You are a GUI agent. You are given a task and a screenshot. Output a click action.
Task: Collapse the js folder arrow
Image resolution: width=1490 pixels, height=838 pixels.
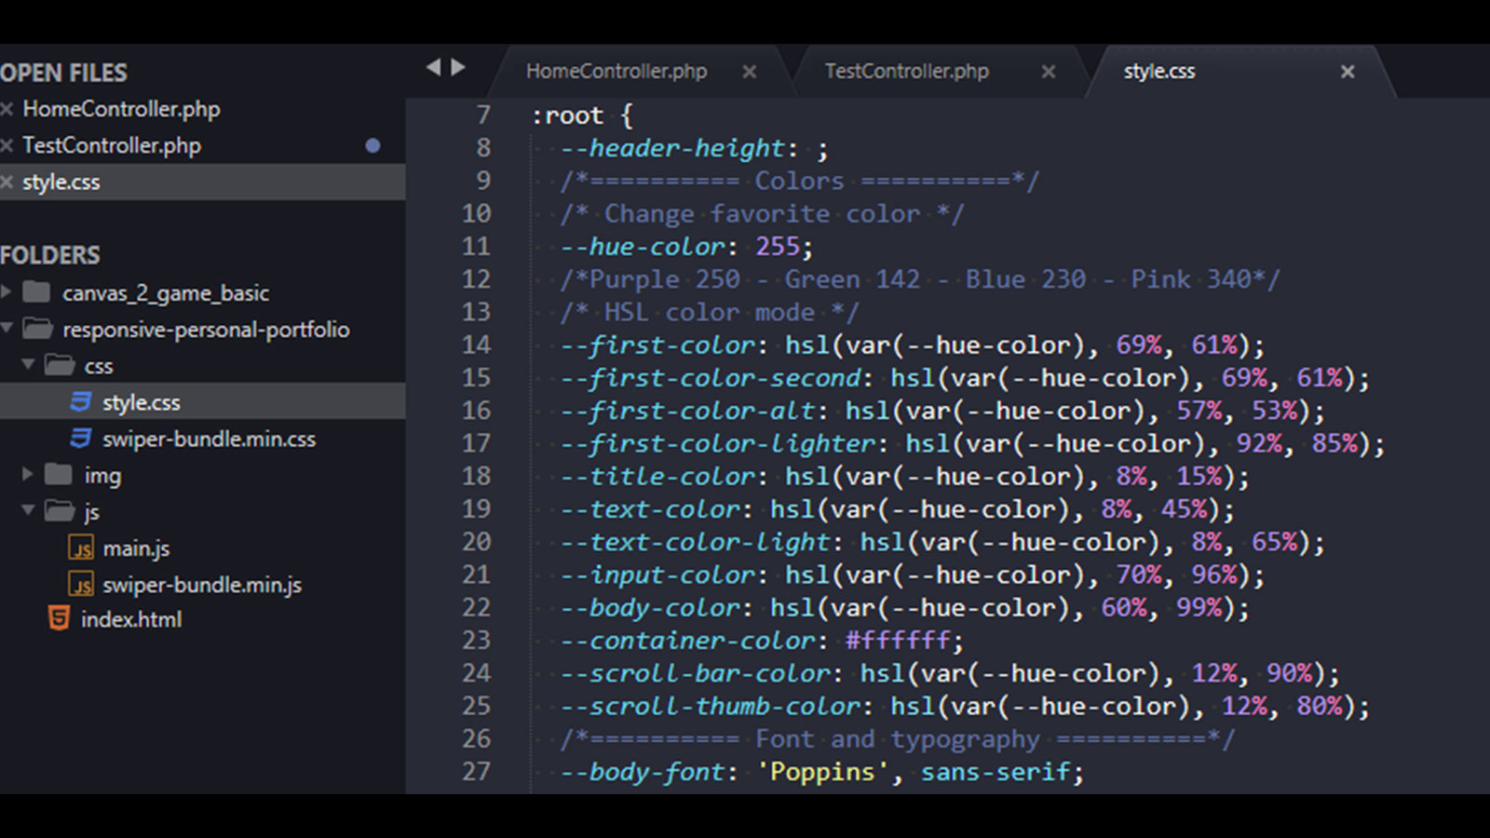pos(28,510)
